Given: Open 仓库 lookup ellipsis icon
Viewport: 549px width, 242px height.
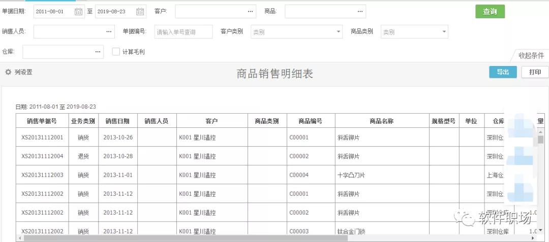Looking at the screenshot, I should coord(98,52).
